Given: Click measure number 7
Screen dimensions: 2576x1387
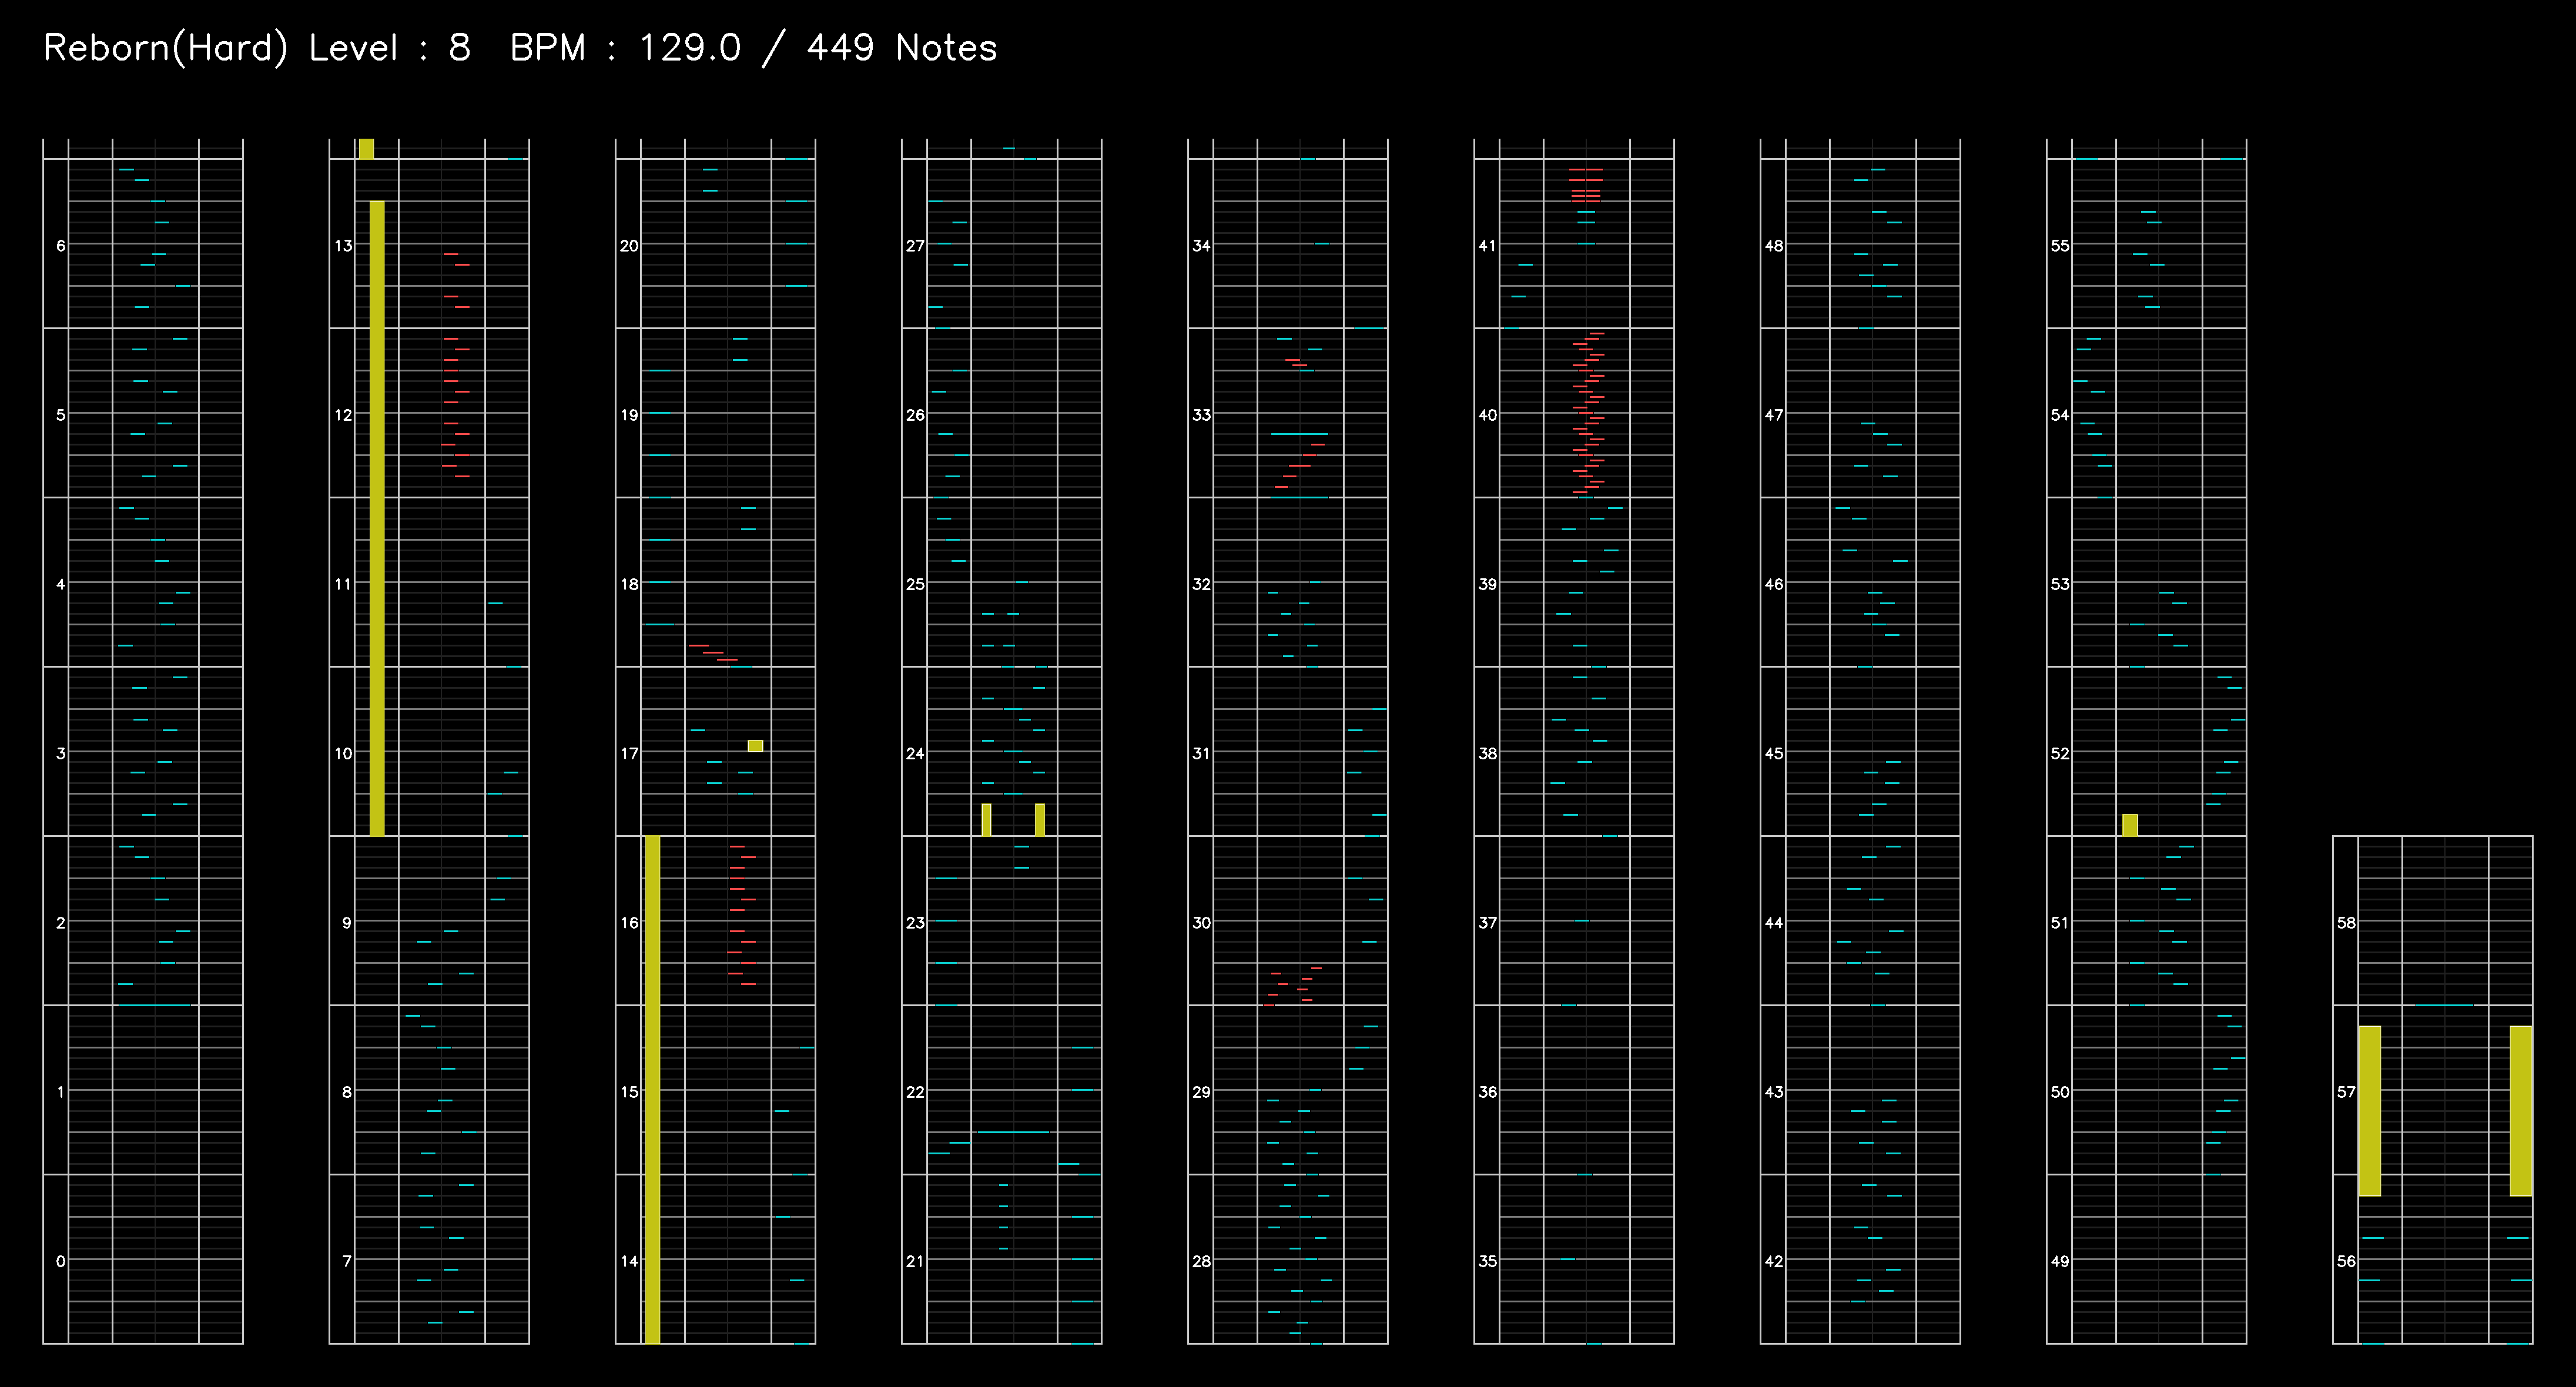Looking at the screenshot, I should pyautogui.click(x=347, y=1261).
